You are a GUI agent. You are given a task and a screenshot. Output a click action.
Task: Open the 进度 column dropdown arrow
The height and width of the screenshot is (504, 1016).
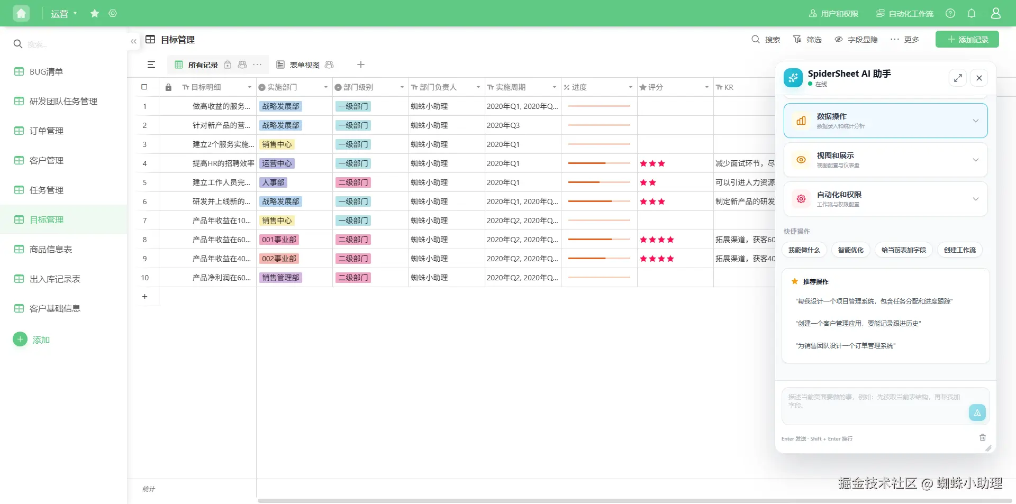(630, 87)
